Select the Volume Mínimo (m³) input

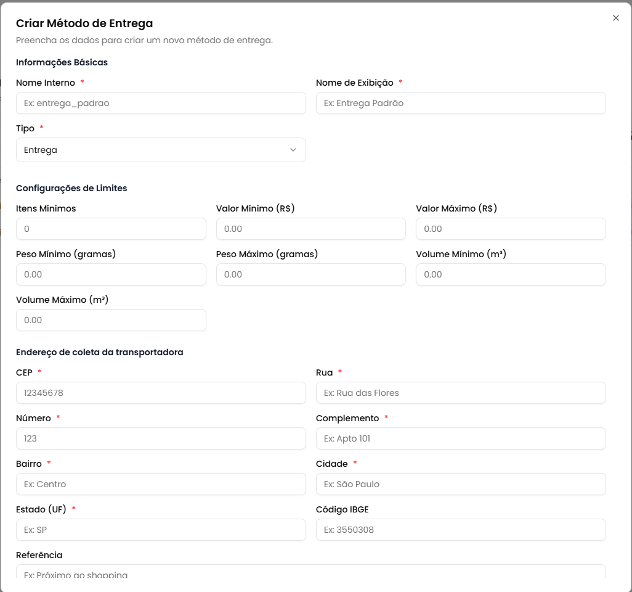[510, 274]
